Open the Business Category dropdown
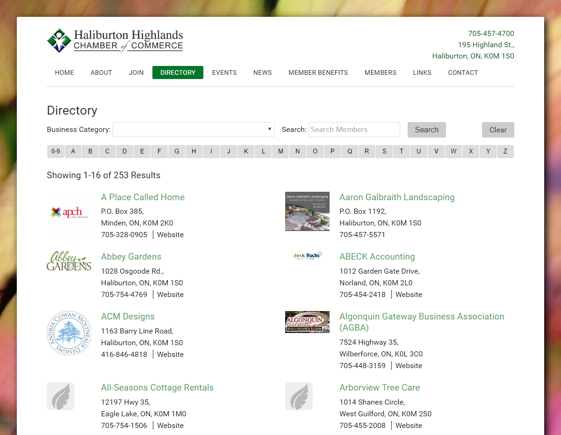This screenshot has width=561, height=435. tap(194, 129)
